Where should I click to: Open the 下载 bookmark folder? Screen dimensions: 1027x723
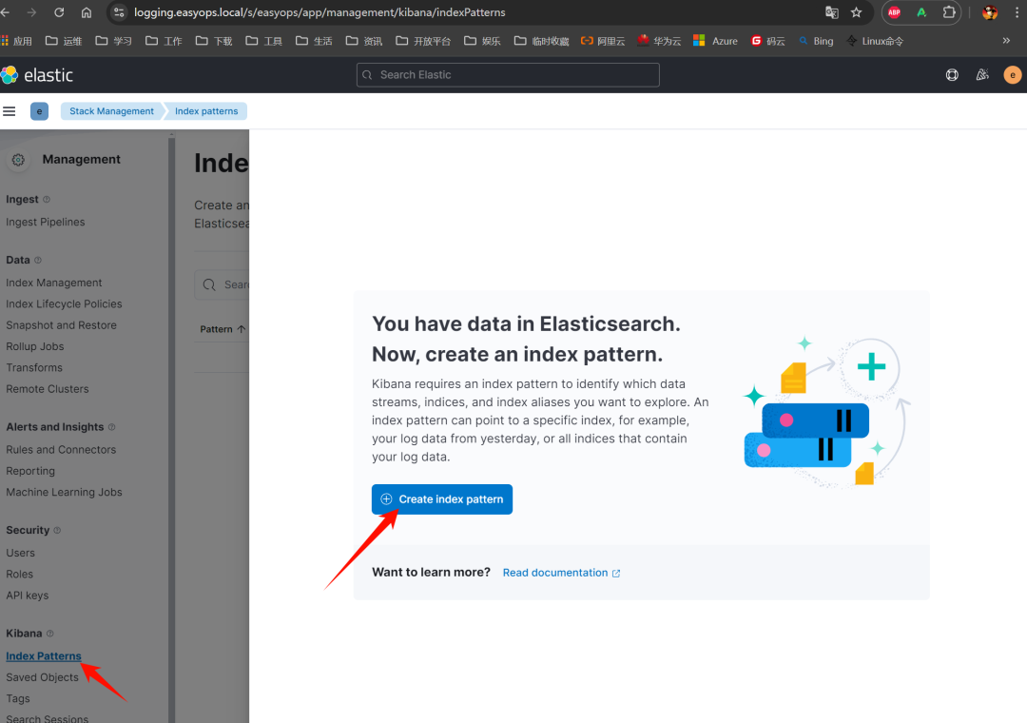coord(214,41)
